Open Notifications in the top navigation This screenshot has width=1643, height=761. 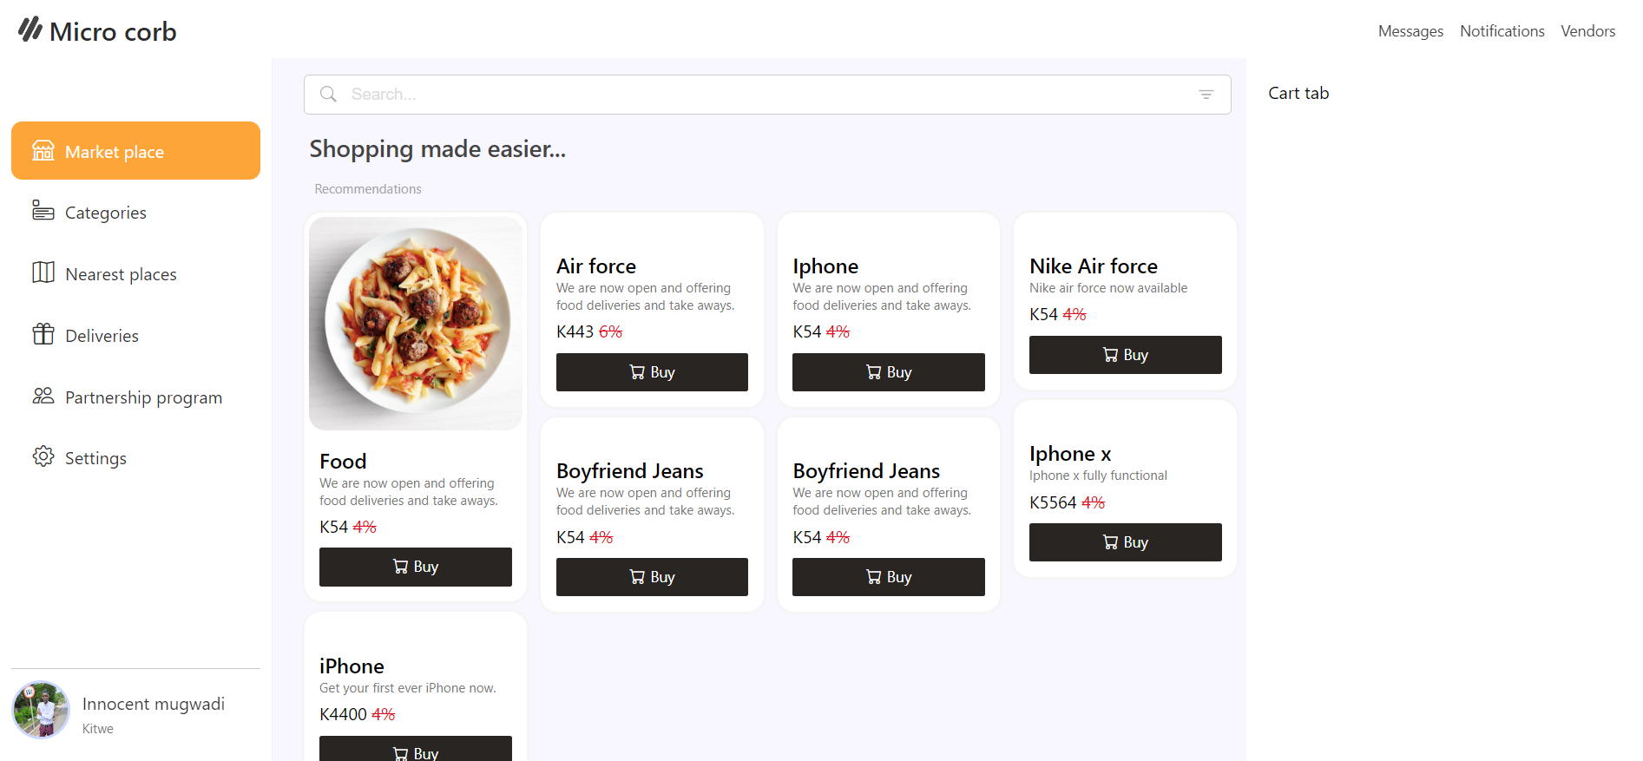(1502, 31)
